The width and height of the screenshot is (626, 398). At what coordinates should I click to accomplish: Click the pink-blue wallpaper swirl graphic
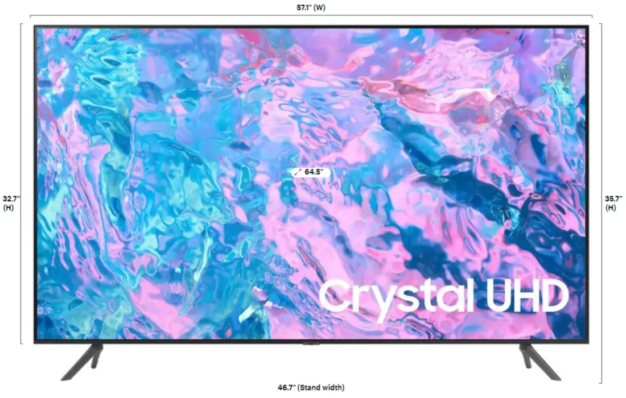(x=171, y=142)
